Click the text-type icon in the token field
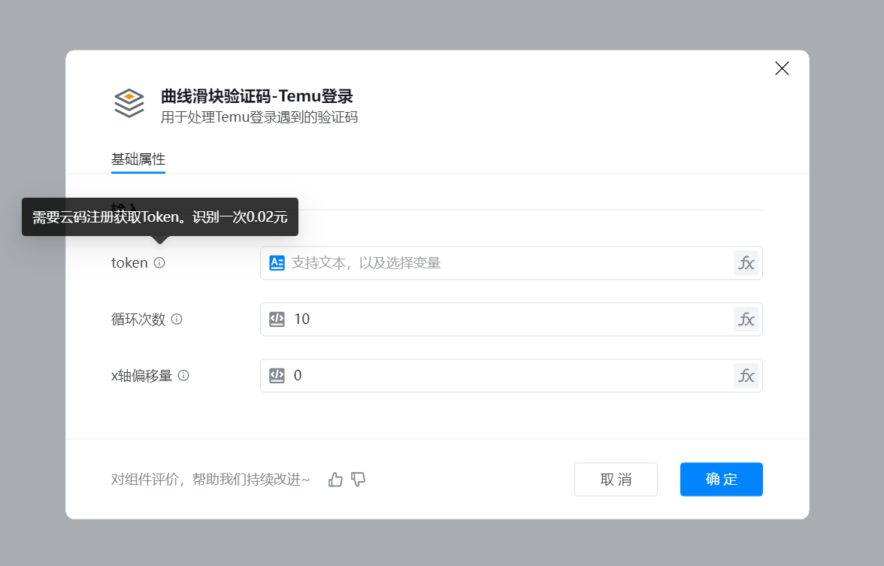Screen dimensions: 884x566 click(x=277, y=263)
